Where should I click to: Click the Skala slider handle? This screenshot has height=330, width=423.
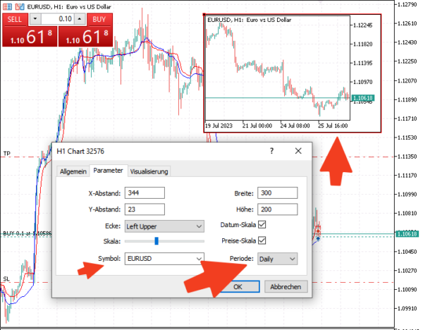[x=157, y=241]
